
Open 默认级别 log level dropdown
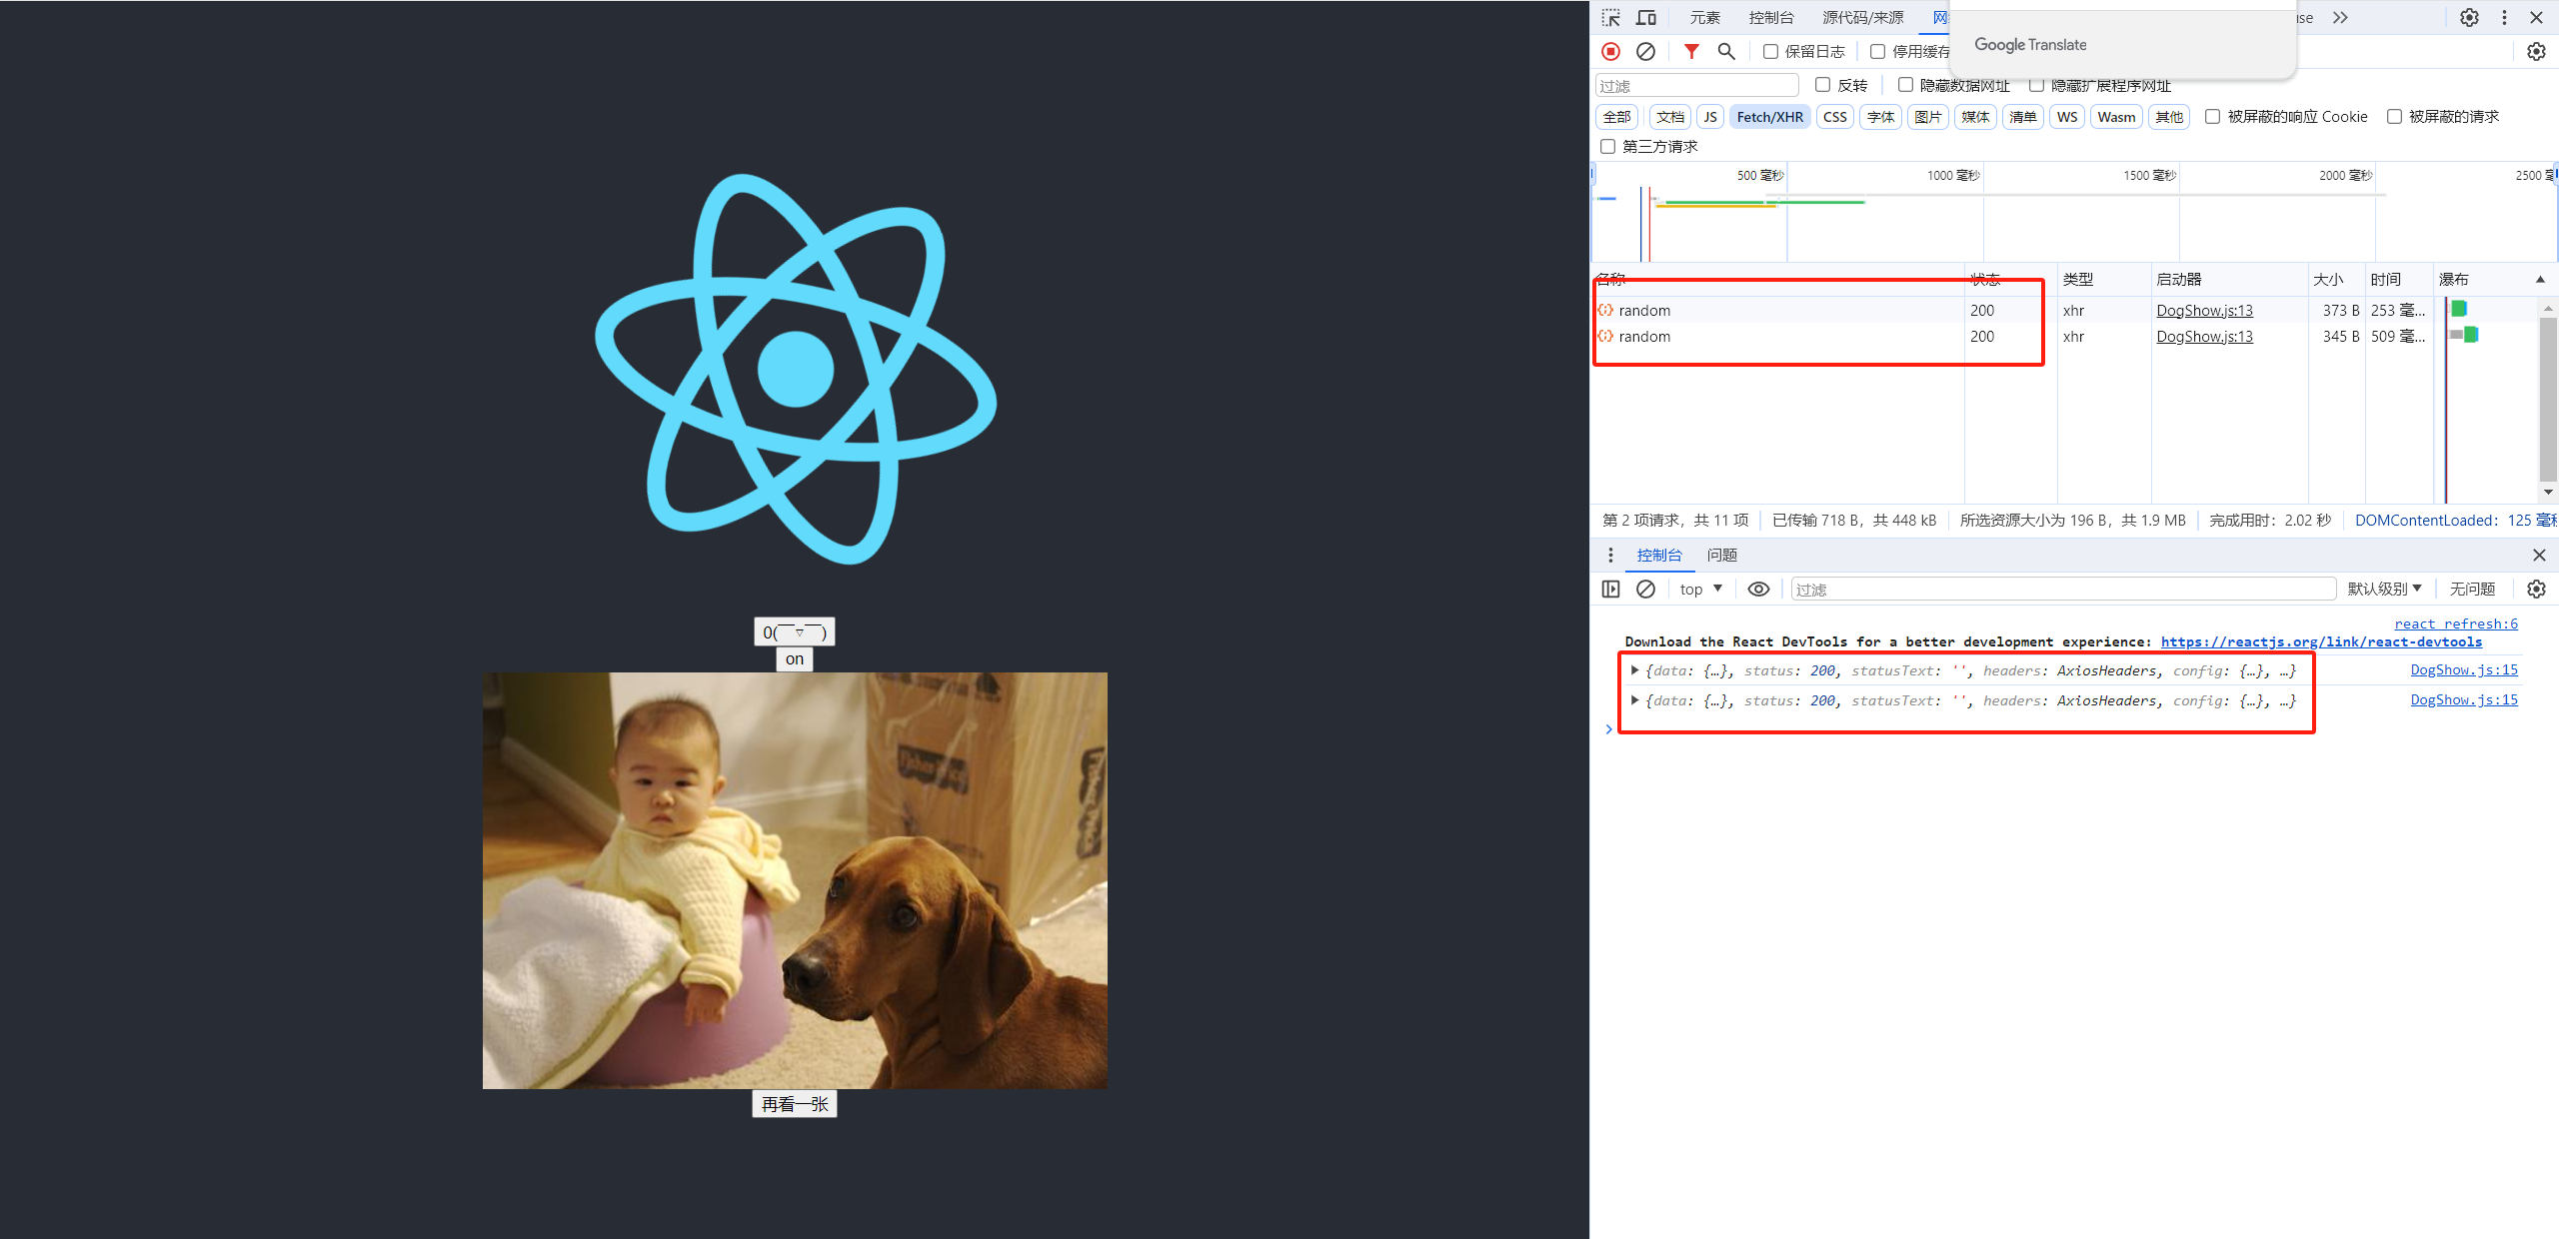point(2384,589)
